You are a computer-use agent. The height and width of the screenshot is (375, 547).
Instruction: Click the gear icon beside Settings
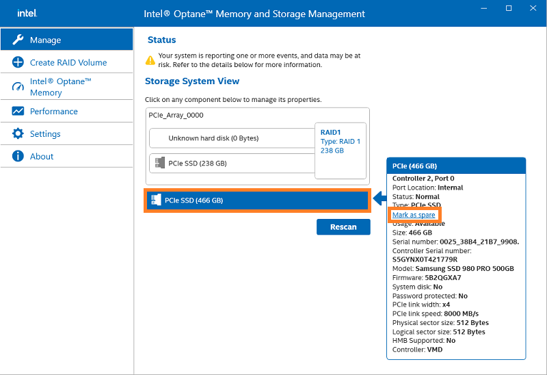(x=18, y=133)
